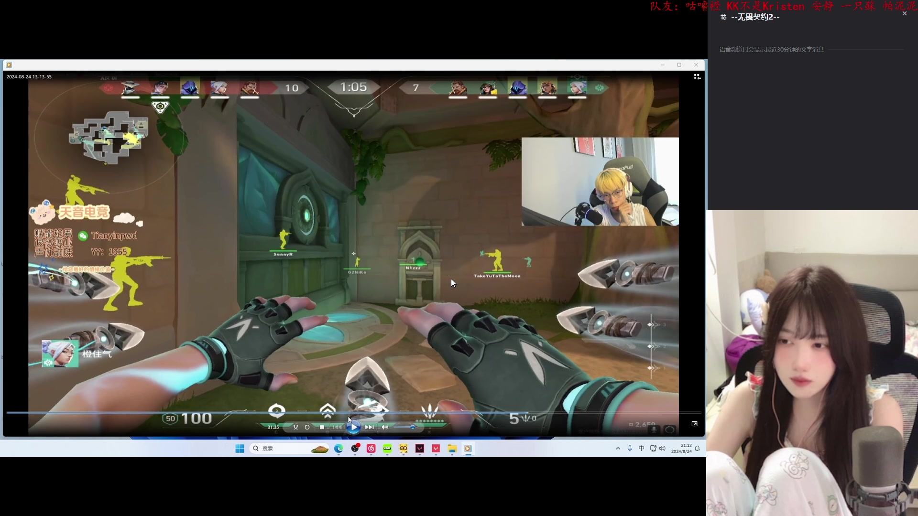Open the Windows Start menu

(x=240, y=448)
